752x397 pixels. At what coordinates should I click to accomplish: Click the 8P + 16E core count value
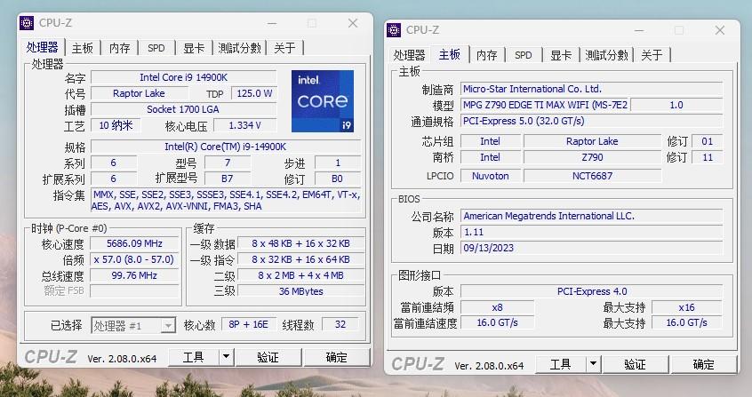tap(248, 324)
